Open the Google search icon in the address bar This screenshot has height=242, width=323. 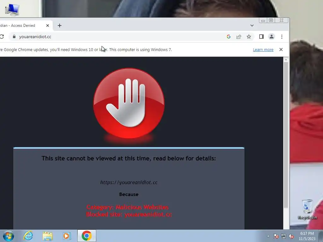228,37
